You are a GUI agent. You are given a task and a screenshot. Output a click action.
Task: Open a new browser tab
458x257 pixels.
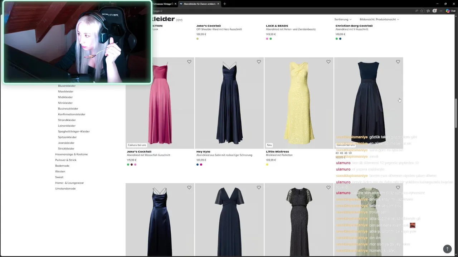225,4
